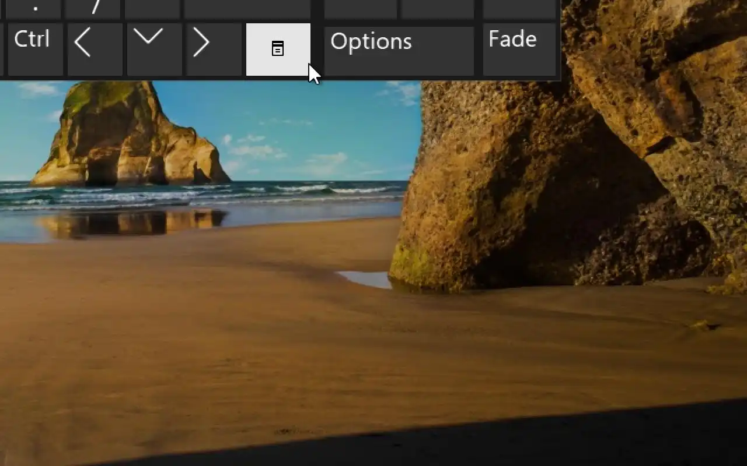Click the Ctrl key on on-screen keyboard
Screen dimensions: 747x466
(x=36, y=50)
